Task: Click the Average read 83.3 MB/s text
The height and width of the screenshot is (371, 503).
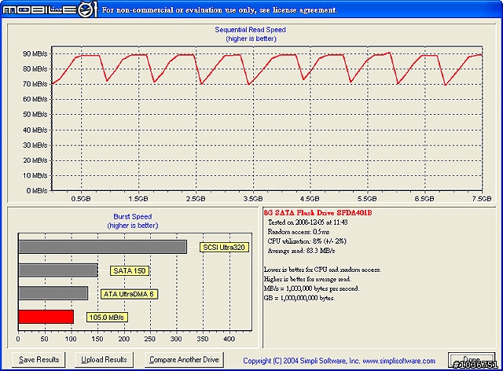Action: [301, 251]
